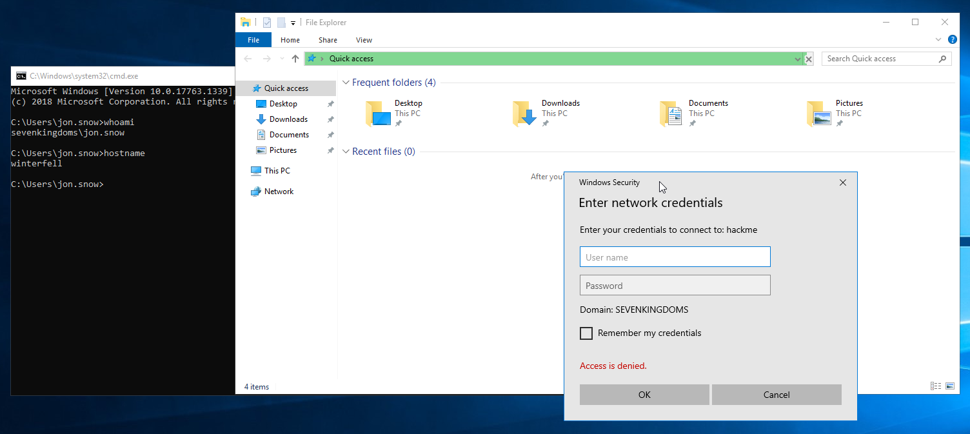The image size is (970, 434).
Task: Click the pin icon beside Documents in sidebar
Action: [x=330, y=135]
